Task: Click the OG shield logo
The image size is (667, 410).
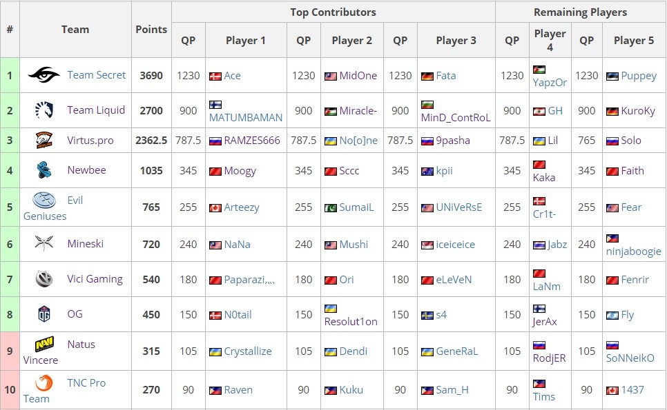Action: pyautogui.click(x=44, y=314)
